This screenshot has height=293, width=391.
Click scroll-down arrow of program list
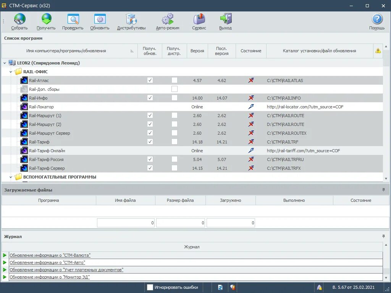click(386, 179)
